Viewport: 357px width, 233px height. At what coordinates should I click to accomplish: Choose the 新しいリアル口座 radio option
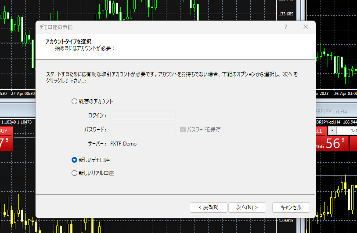74,173
